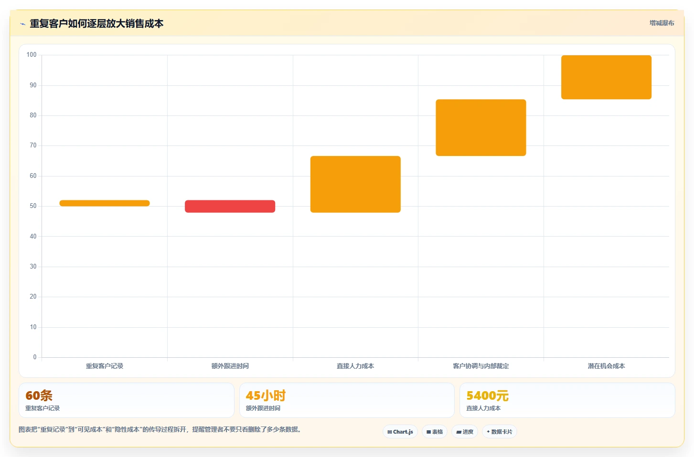Select the 潜在机会成本 bar
The image size is (694, 457).
tap(606, 77)
